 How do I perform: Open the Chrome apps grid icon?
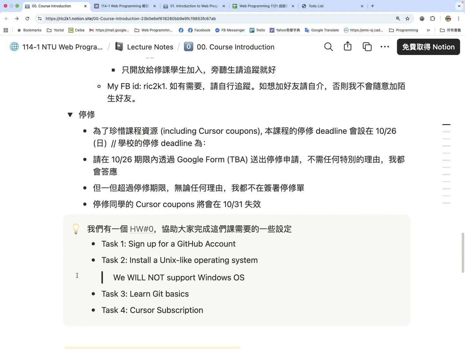(x=6, y=30)
